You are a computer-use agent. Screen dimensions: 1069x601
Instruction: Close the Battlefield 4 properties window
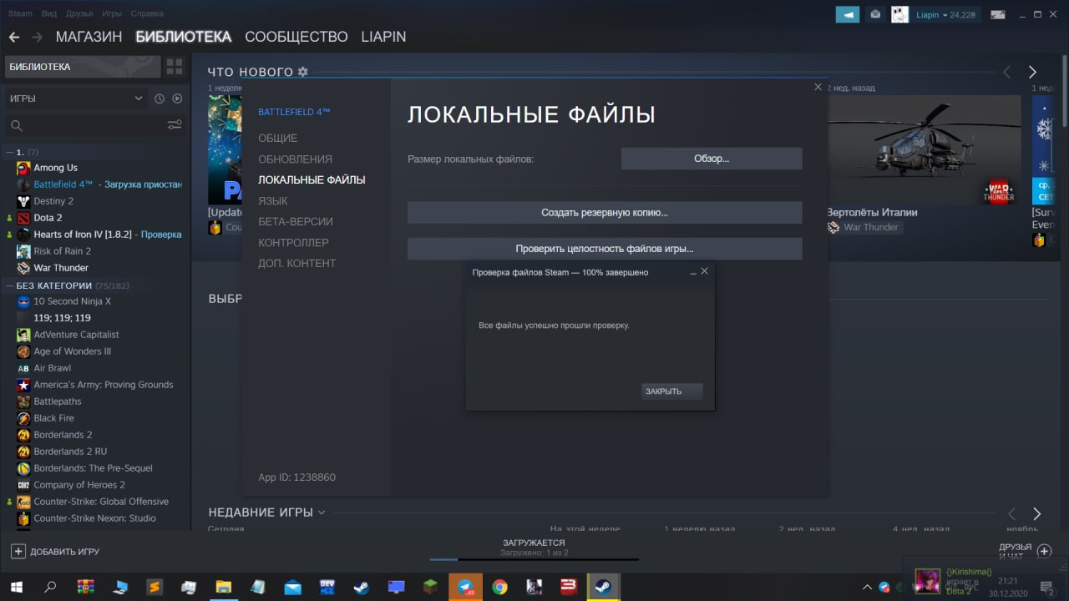(818, 87)
